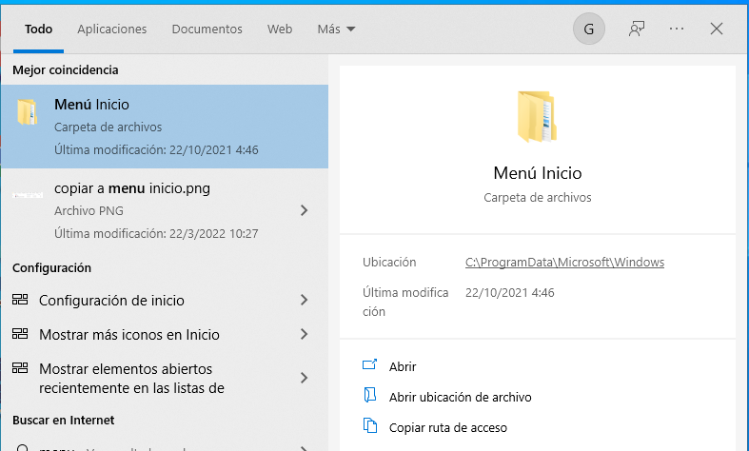Close the search panel
Screen dimensions: 749x451
point(716,29)
